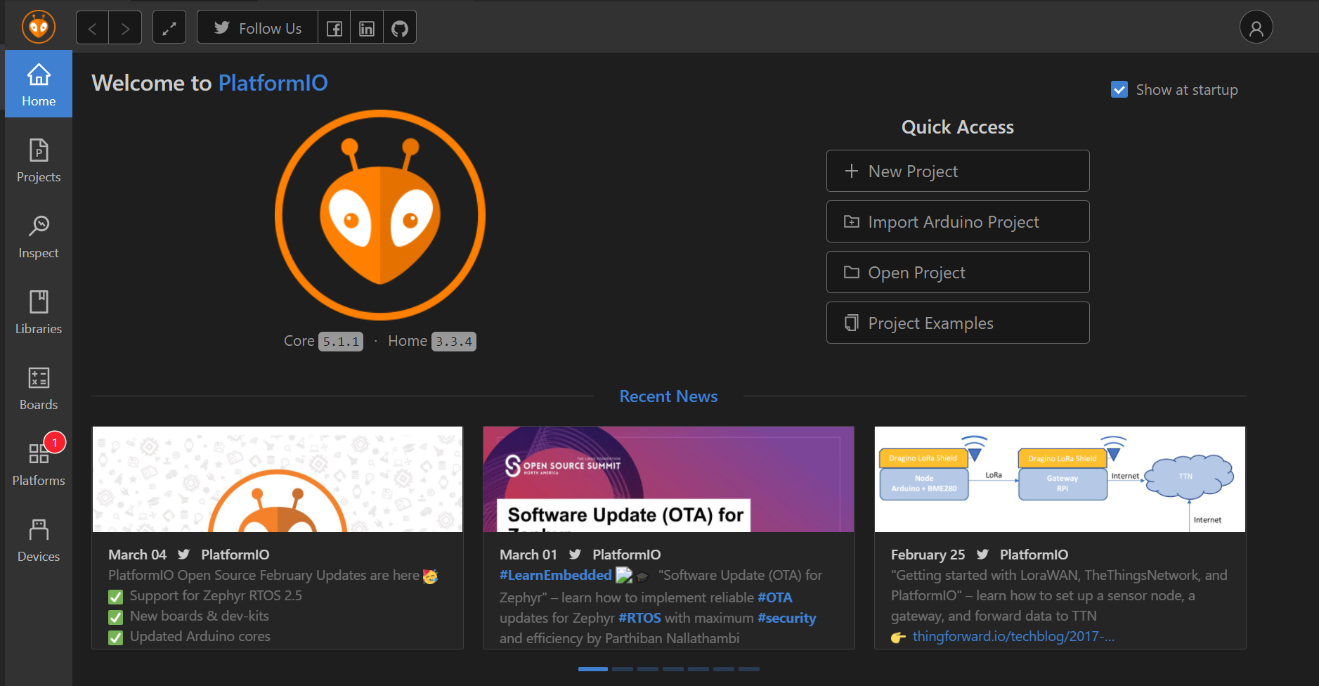Open the Recent News link
Screen dimensions: 1319x686
[x=668, y=396]
